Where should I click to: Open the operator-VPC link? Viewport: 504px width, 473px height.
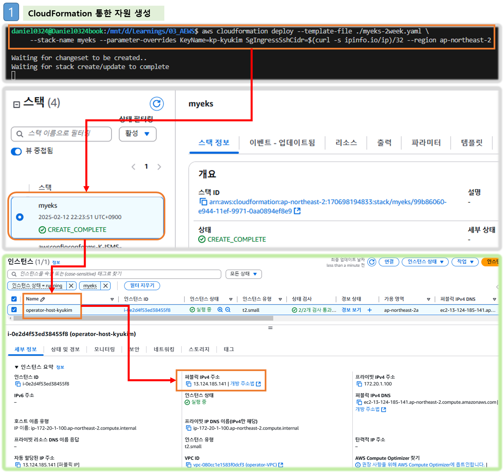238,465
